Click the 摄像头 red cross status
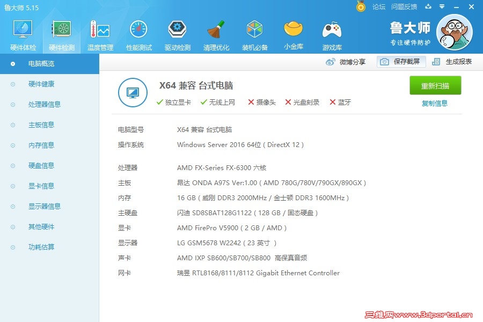This screenshot has height=322, width=483. pyautogui.click(x=262, y=103)
